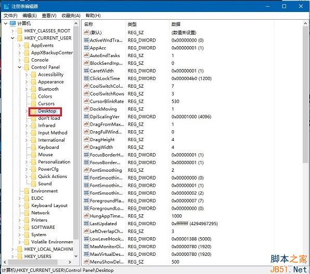Viewport: 310px width, 274px height.
Task: Open the 收藏夹(A) menu
Action: (71, 16)
